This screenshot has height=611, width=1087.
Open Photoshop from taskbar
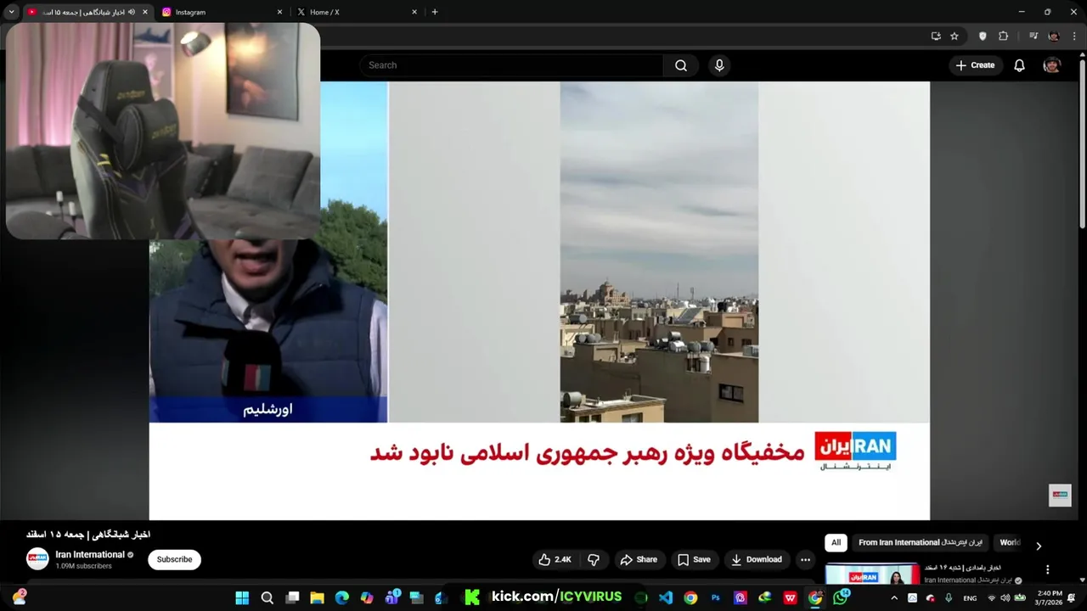(x=715, y=597)
